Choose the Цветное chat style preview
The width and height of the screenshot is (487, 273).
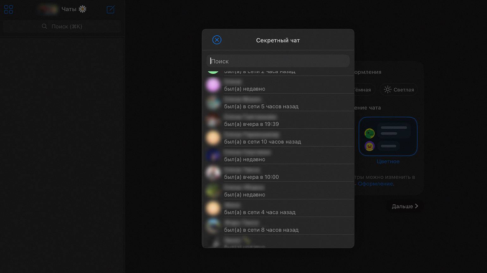(388, 136)
